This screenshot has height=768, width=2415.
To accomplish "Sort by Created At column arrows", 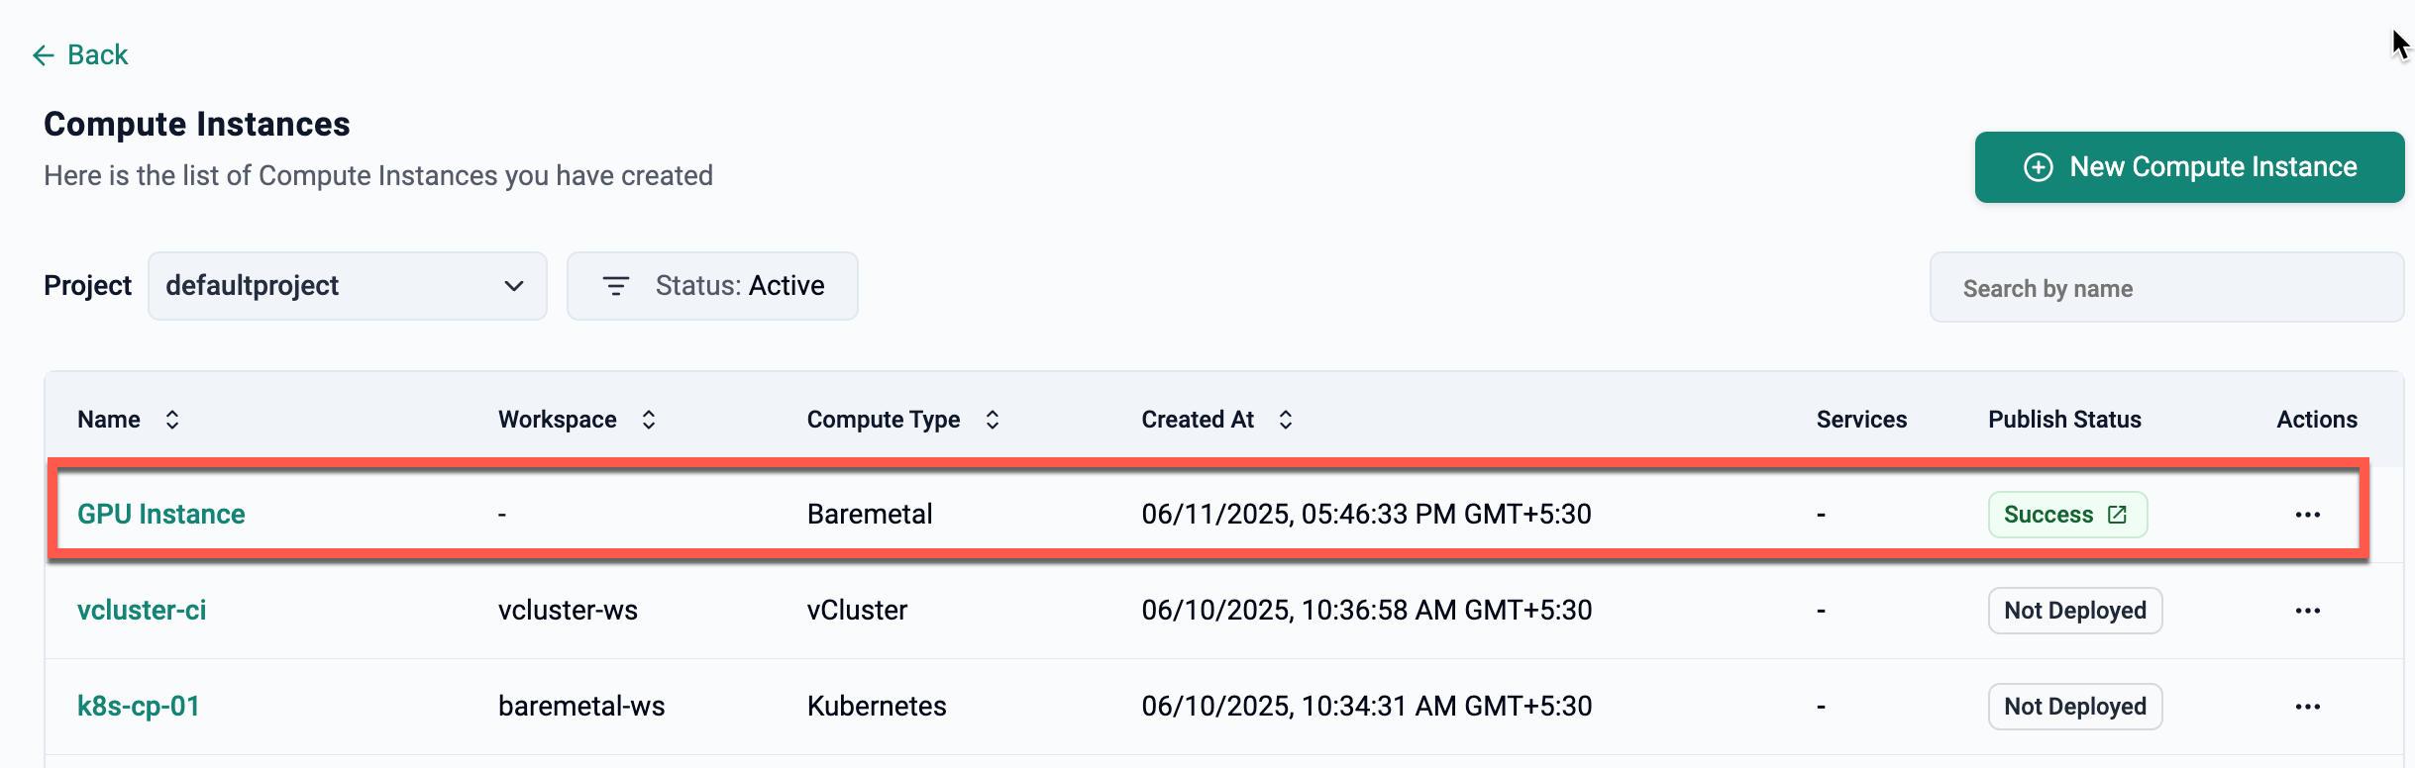I will (1286, 420).
